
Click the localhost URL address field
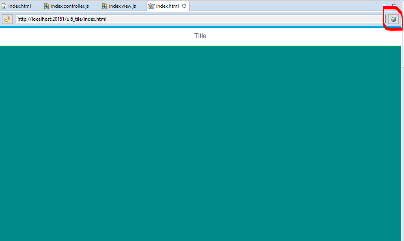pos(200,19)
